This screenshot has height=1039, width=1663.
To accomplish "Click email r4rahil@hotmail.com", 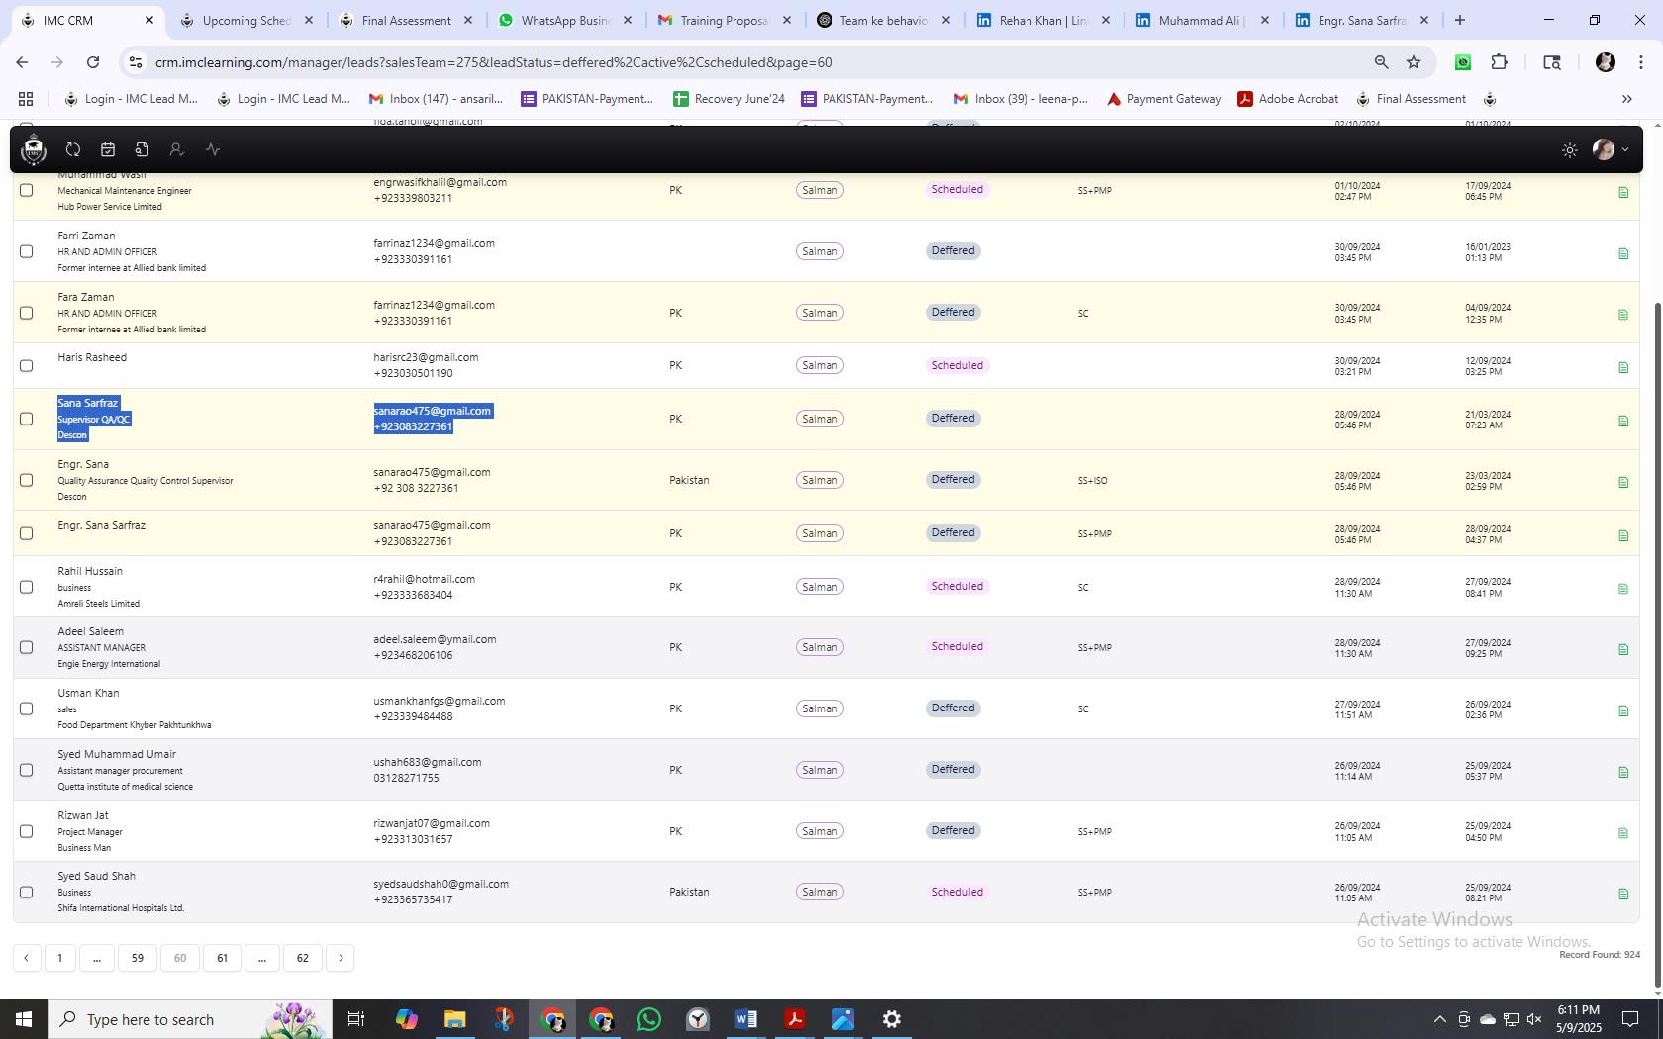I will click(x=424, y=579).
